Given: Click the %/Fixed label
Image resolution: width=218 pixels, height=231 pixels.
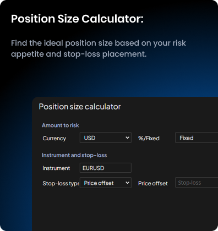Looking at the screenshot, I should (149, 138).
